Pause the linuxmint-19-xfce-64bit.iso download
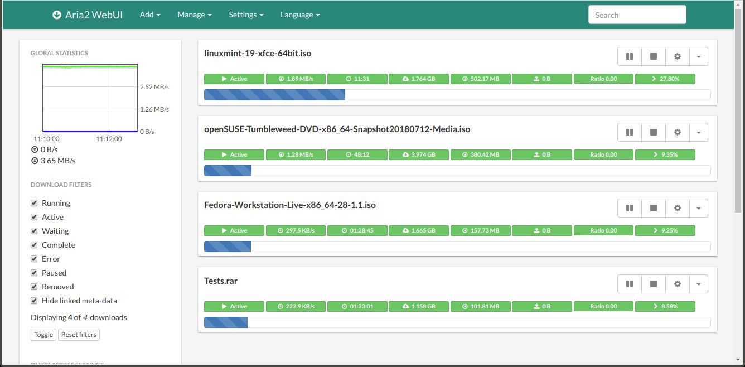Image resolution: width=745 pixels, height=367 pixels. click(x=630, y=56)
